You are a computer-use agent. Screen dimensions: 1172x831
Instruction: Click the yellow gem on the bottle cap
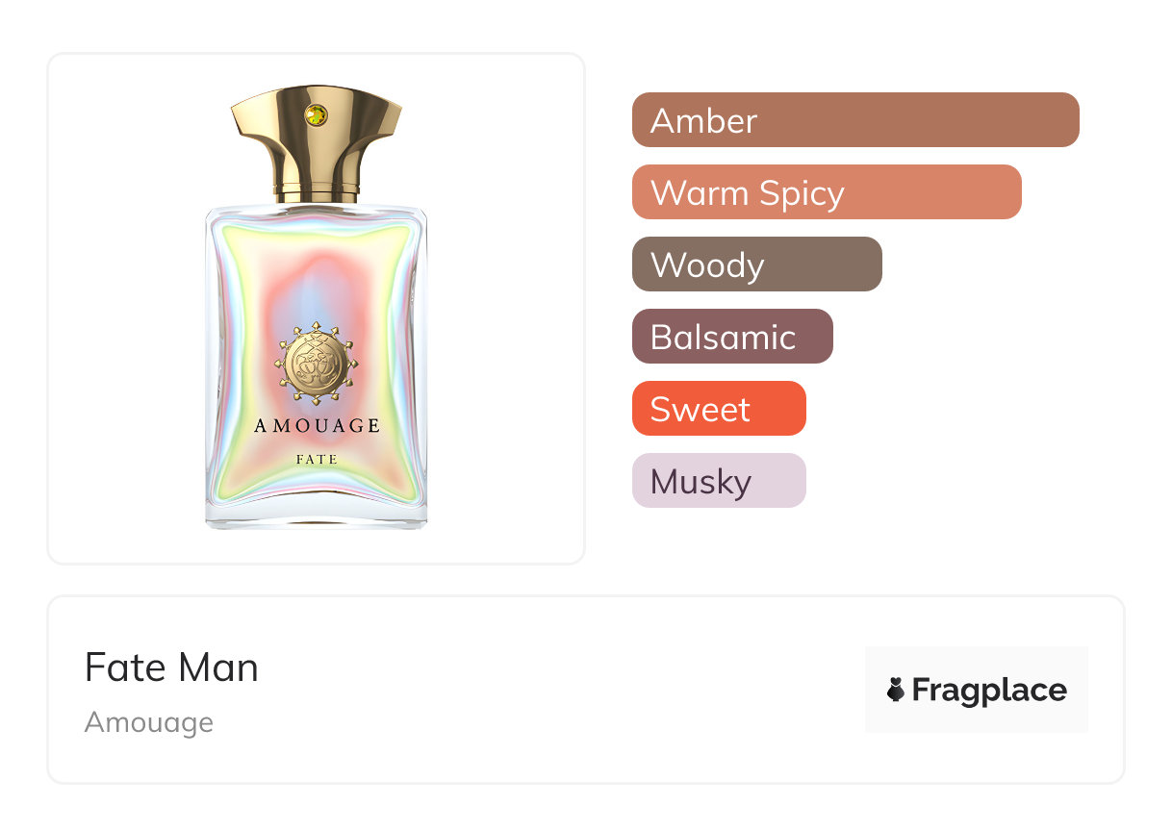[316, 115]
